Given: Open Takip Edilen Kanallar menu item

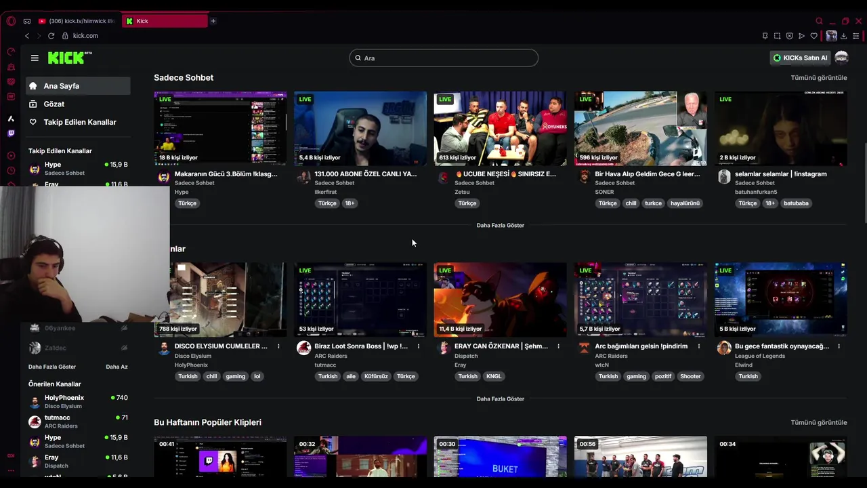Looking at the screenshot, I should pos(78,122).
